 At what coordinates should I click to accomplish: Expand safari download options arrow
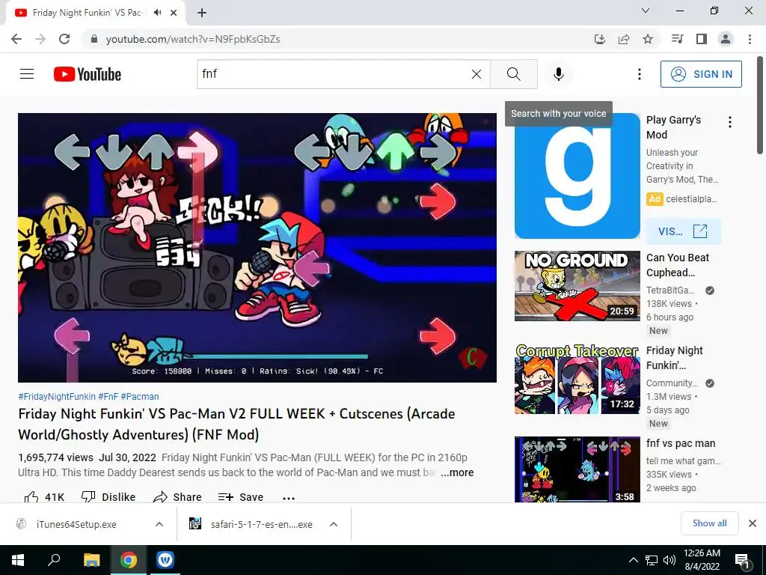point(334,524)
